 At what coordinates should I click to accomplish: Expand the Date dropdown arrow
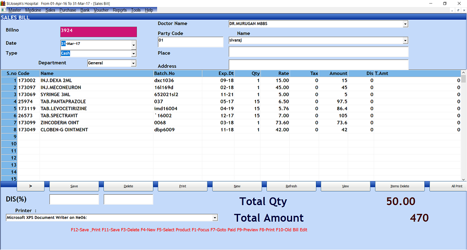pyautogui.click(x=134, y=45)
